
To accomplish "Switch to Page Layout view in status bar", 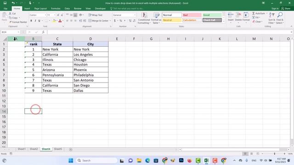I will [x=251, y=154].
